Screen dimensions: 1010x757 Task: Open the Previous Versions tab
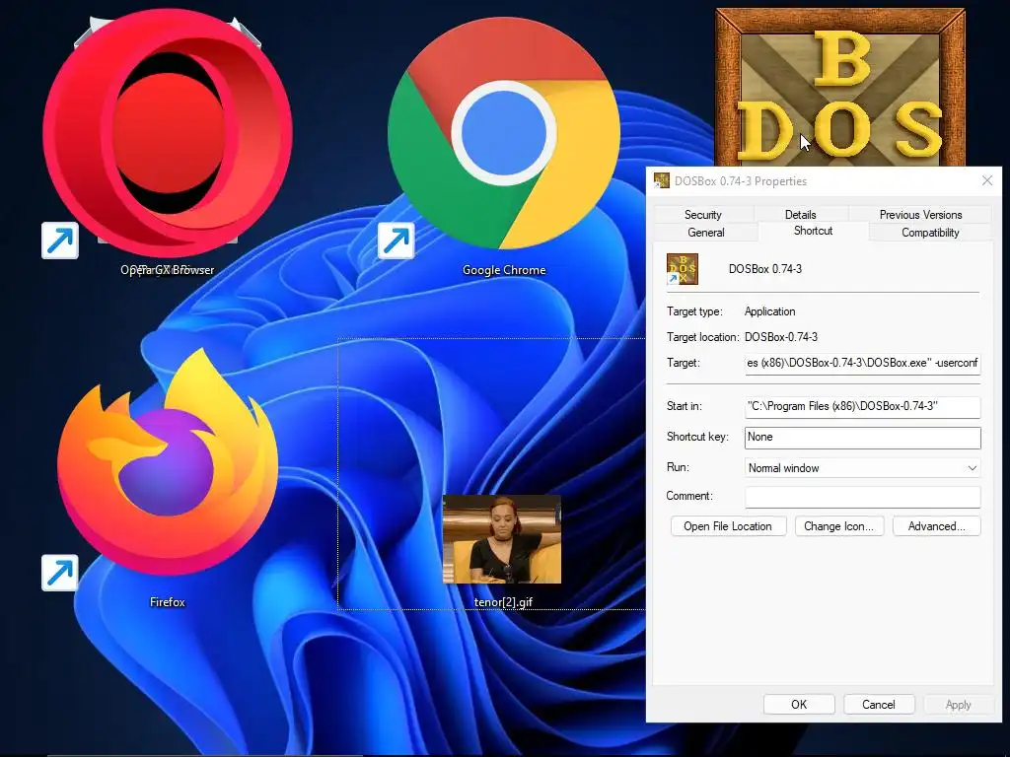[x=920, y=214]
